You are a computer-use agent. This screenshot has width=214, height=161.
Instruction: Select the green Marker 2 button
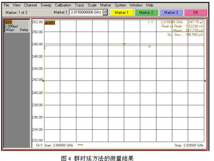point(146,12)
